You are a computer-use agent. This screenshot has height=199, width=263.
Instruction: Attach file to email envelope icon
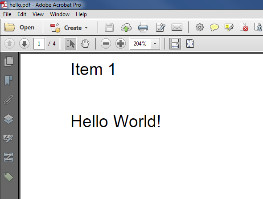click(177, 27)
